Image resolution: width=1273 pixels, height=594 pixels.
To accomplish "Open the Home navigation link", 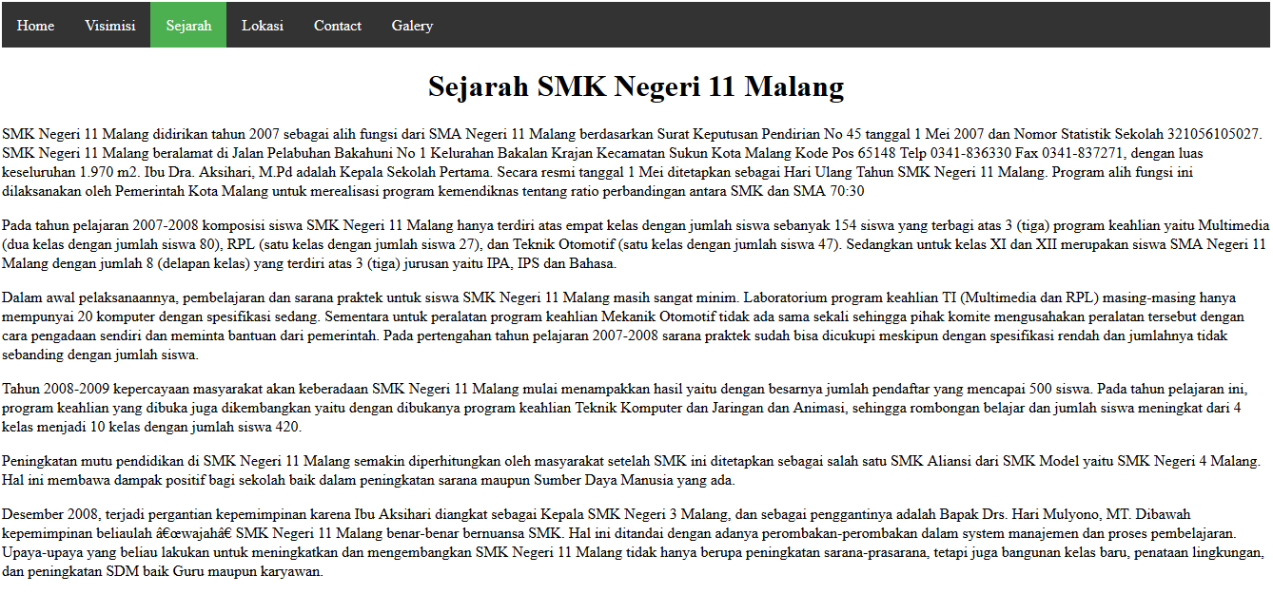I will click(x=35, y=26).
